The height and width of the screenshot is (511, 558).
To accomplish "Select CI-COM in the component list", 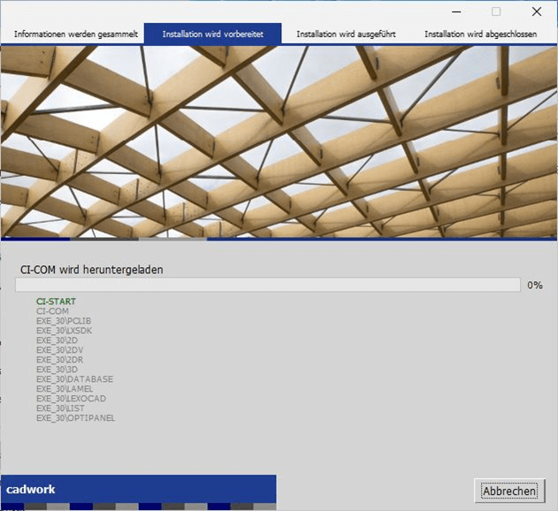I will click(x=52, y=311).
